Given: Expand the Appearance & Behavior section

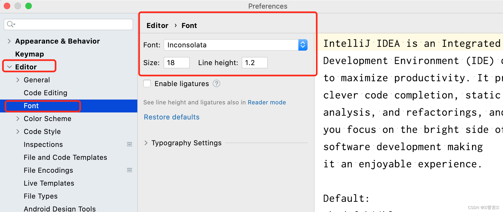Looking at the screenshot, I should coord(9,41).
